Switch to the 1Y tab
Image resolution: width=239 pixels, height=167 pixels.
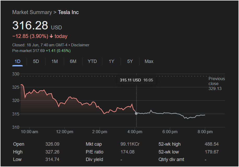click(112, 61)
